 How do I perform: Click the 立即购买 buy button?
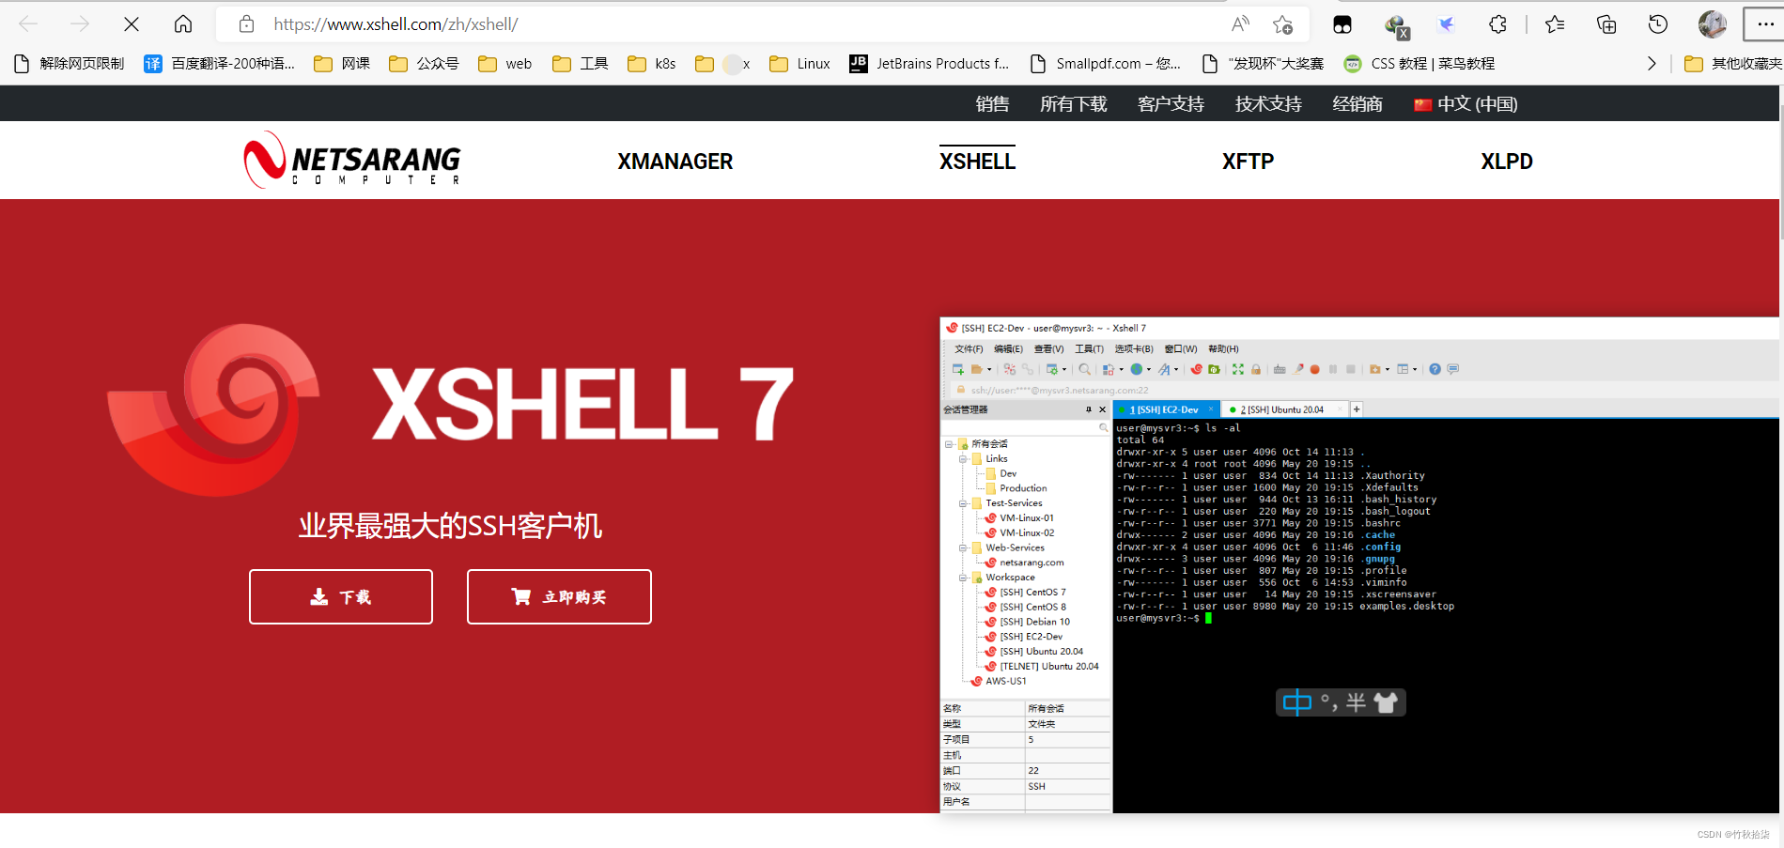pos(559,596)
